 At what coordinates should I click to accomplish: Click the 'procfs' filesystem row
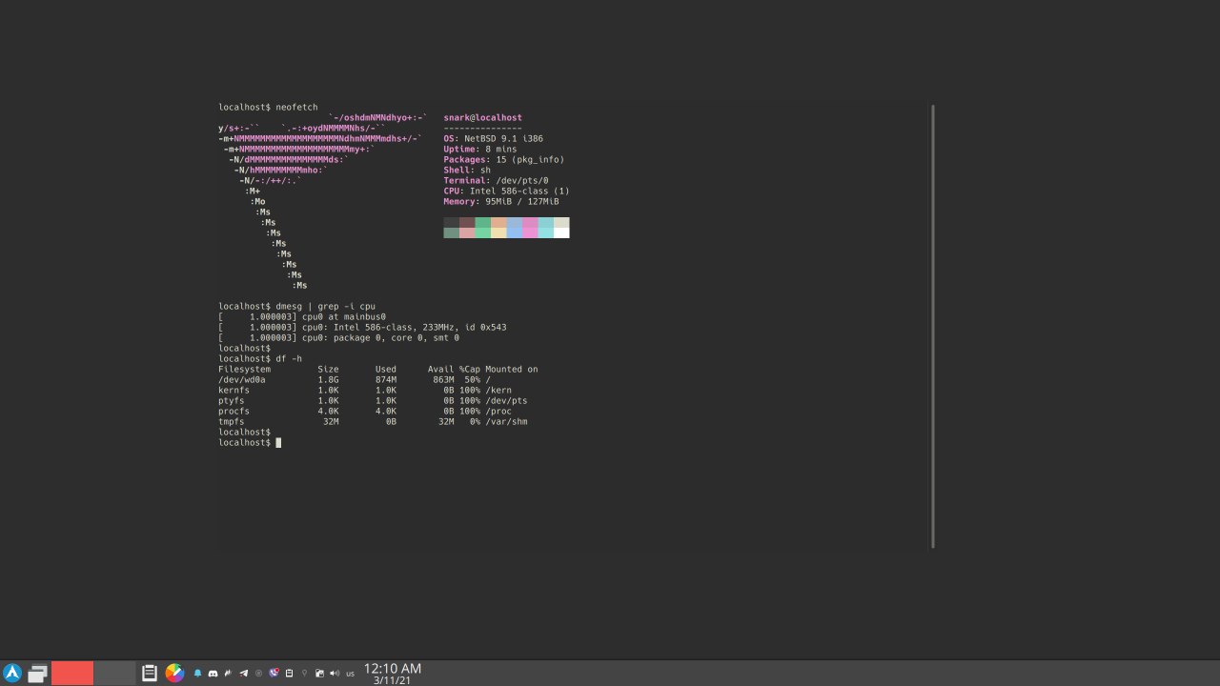point(365,412)
